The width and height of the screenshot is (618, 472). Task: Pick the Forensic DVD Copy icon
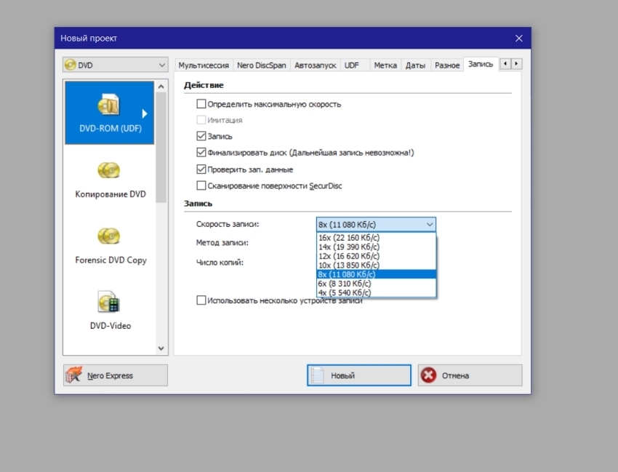point(109,236)
